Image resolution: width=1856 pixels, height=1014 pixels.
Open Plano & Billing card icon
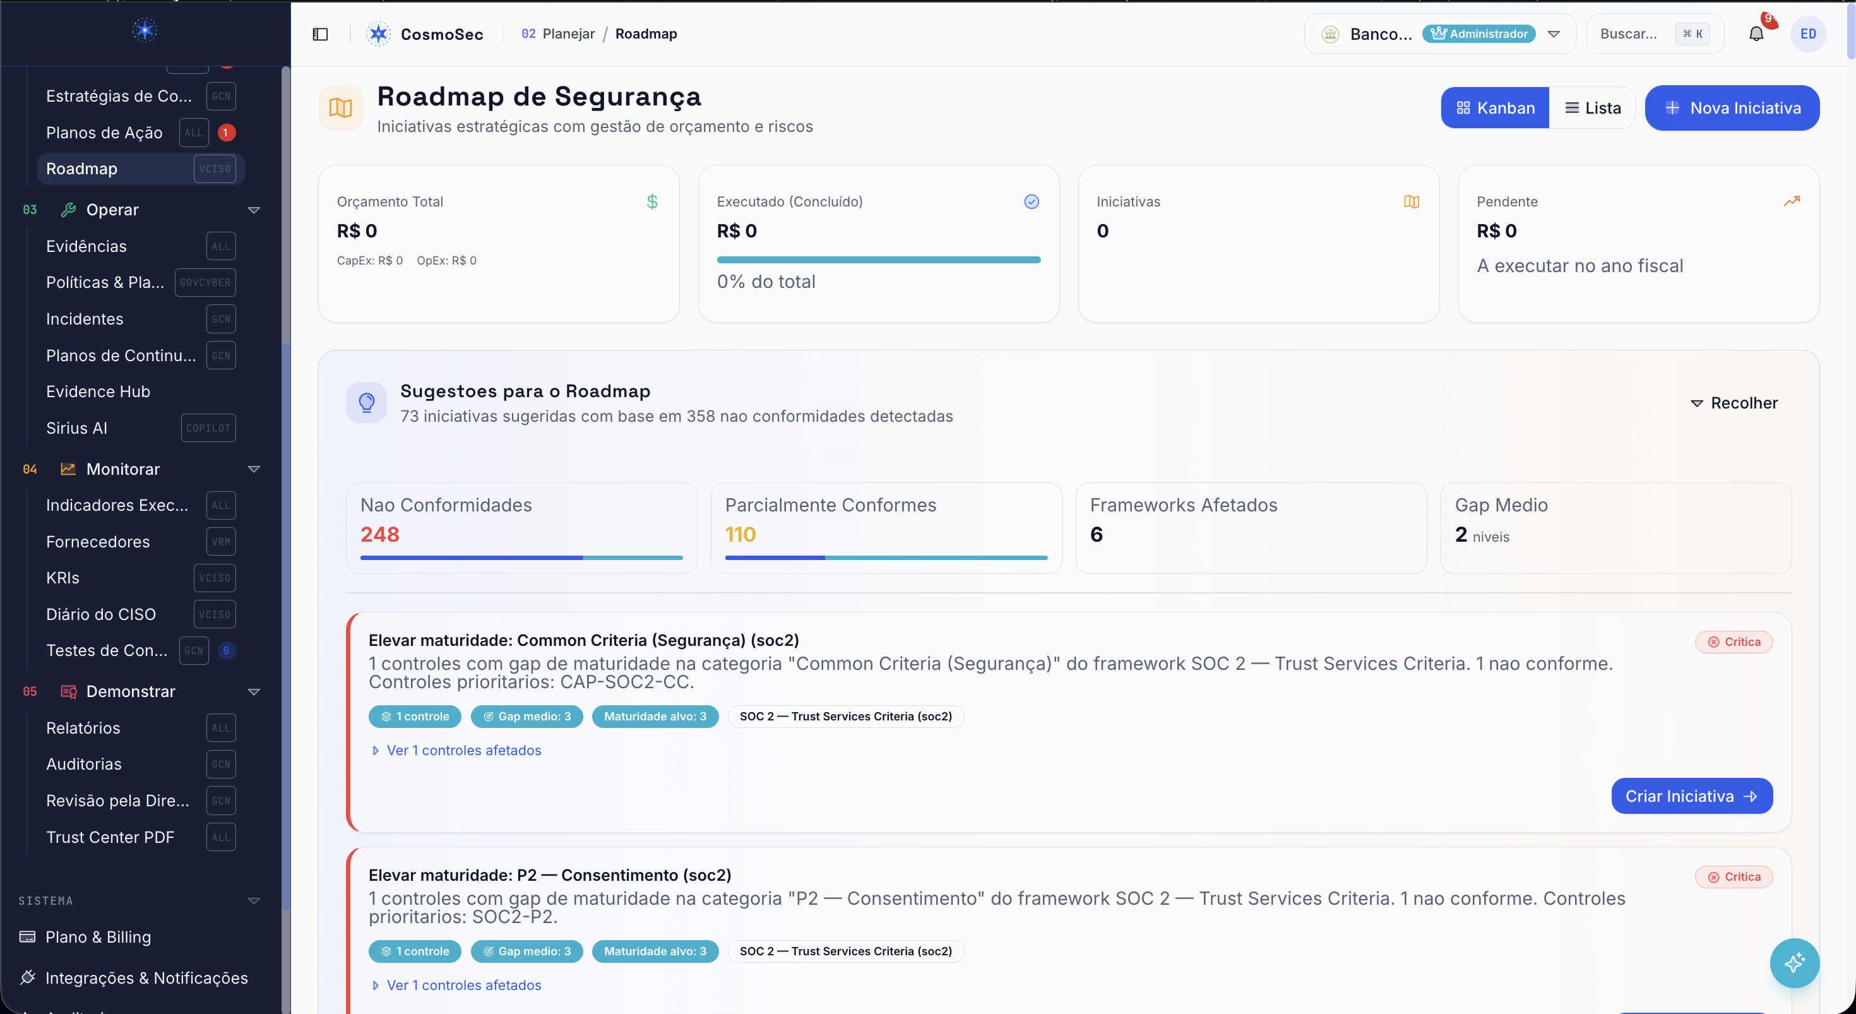[x=27, y=936]
